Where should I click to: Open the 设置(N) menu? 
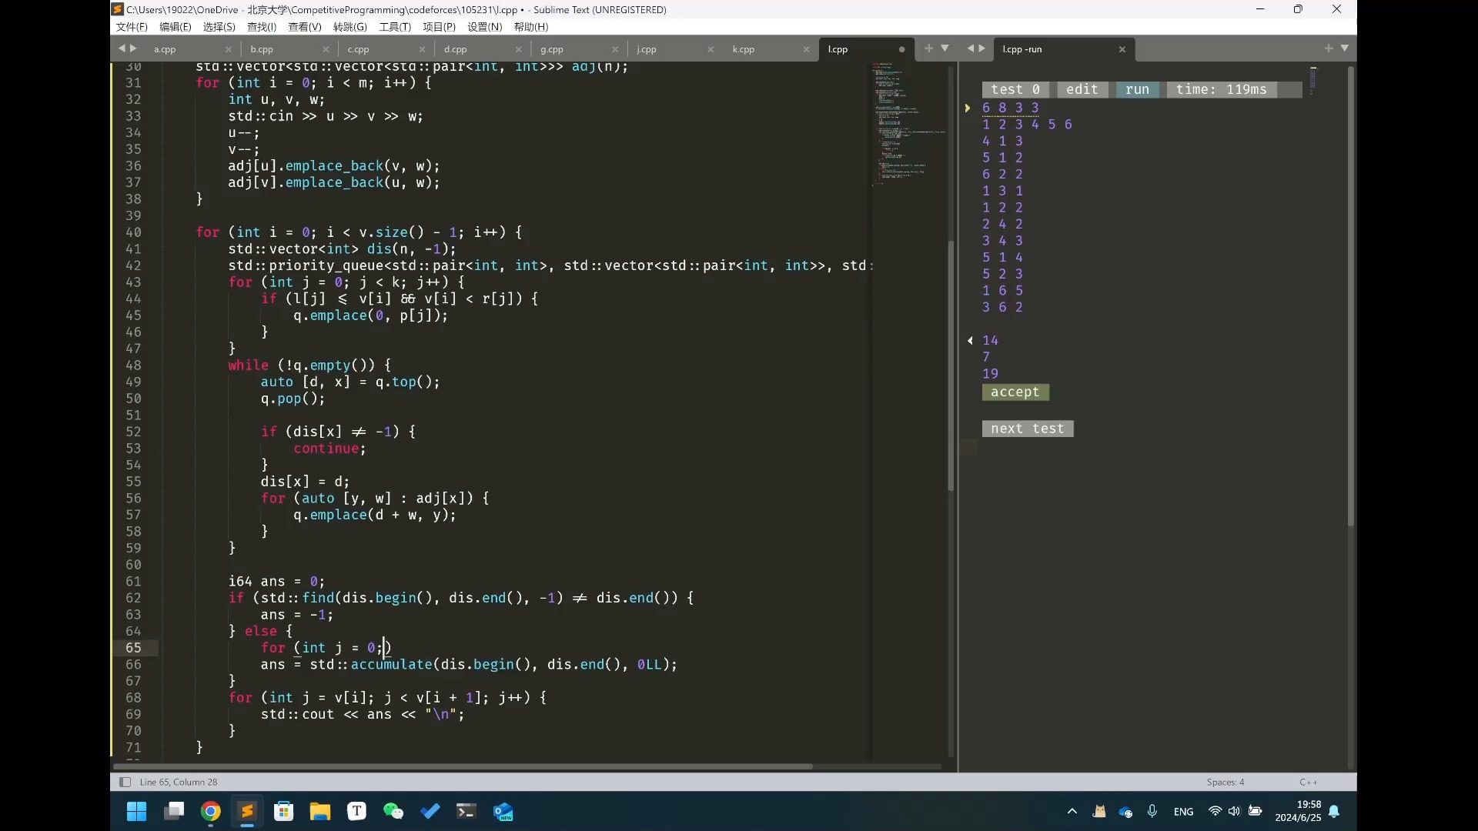(485, 27)
